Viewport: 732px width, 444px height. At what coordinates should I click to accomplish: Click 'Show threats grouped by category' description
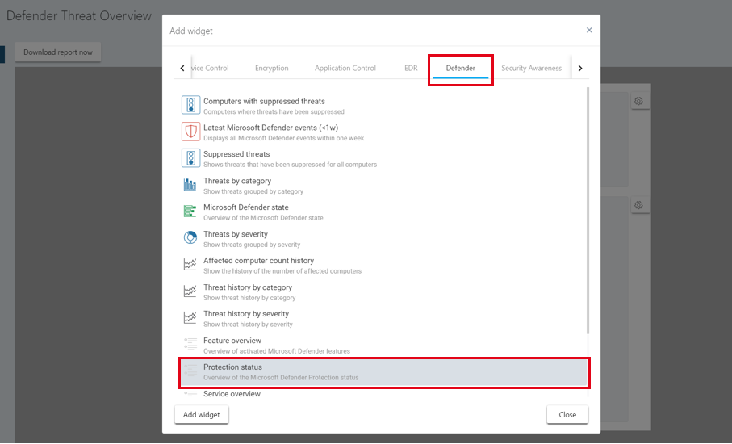pyautogui.click(x=253, y=191)
